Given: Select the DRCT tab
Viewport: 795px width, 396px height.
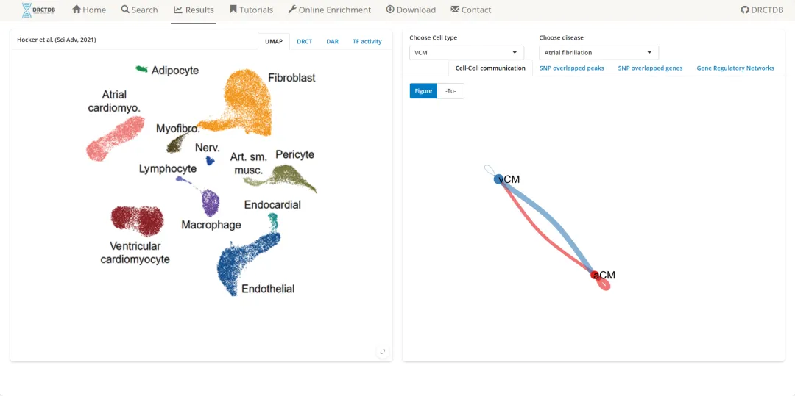Looking at the screenshot, I should (x=304, y=42).
